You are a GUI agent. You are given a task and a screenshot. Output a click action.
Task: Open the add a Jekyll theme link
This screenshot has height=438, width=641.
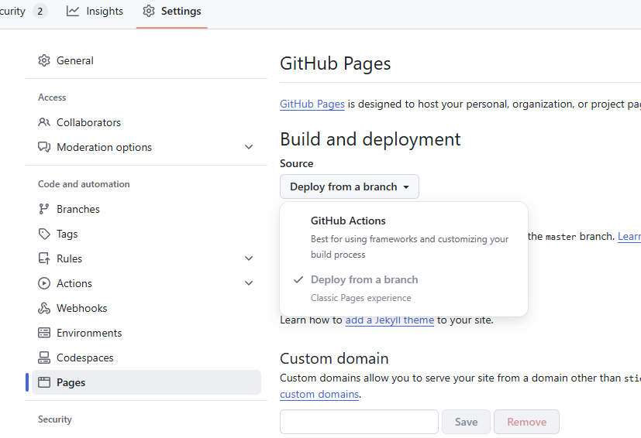390,320
